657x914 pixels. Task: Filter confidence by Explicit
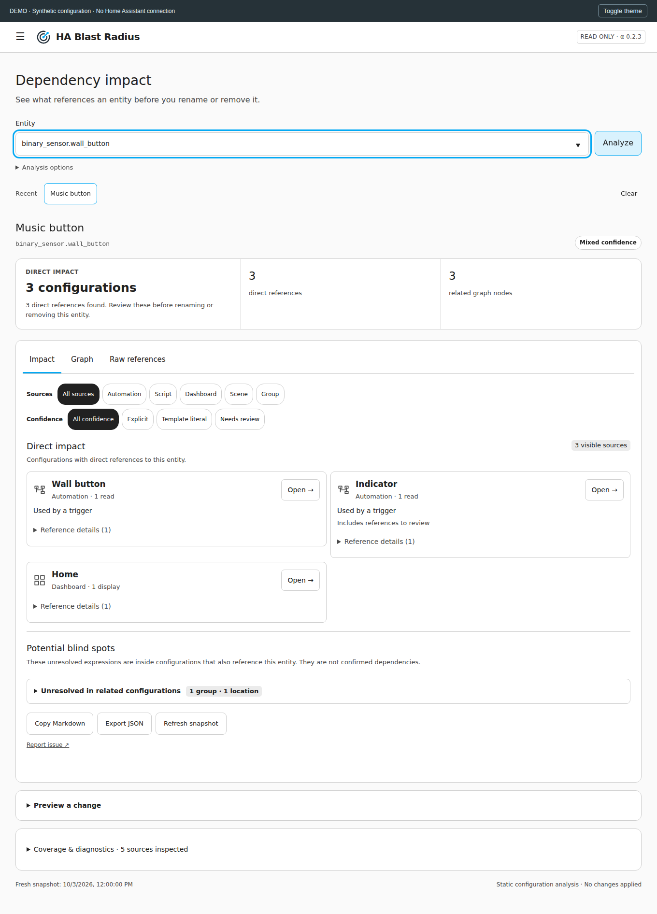[x=138, y=419]
